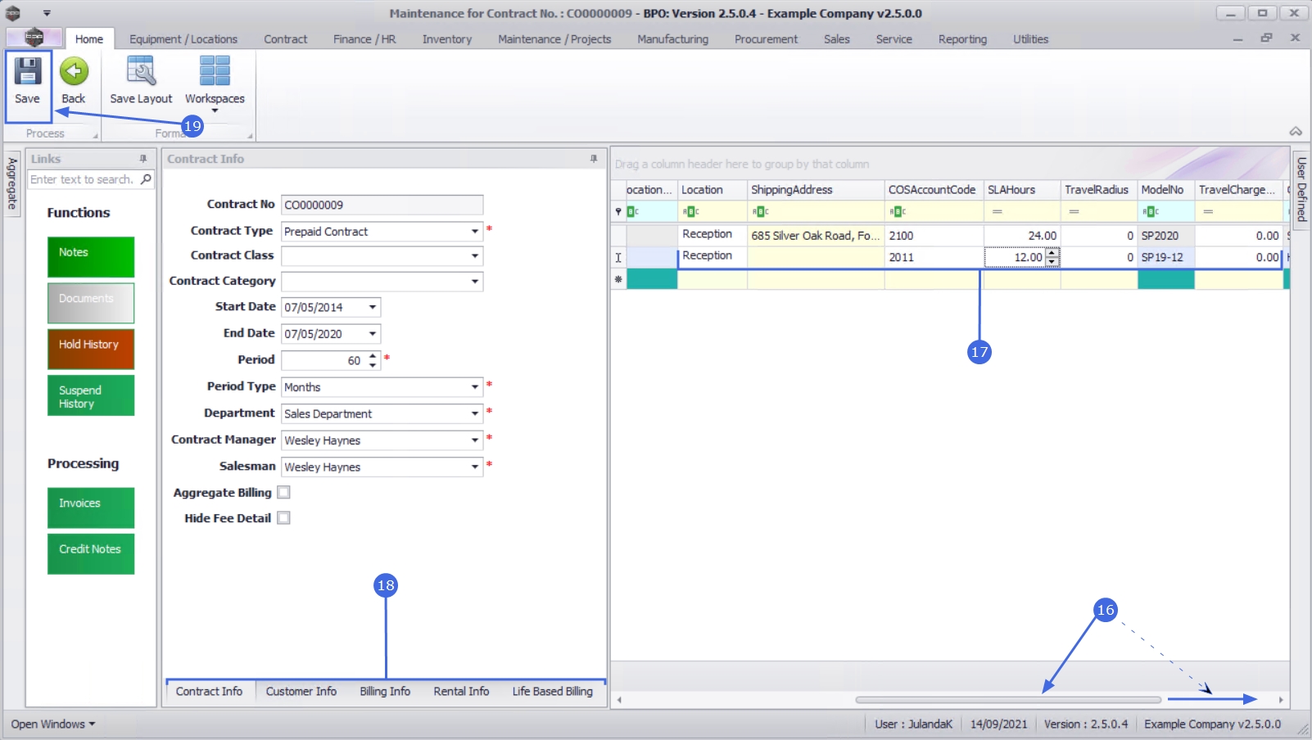Click the Contract No field
The width and height of the screenshot is (1312, 740).
point(382,205)
